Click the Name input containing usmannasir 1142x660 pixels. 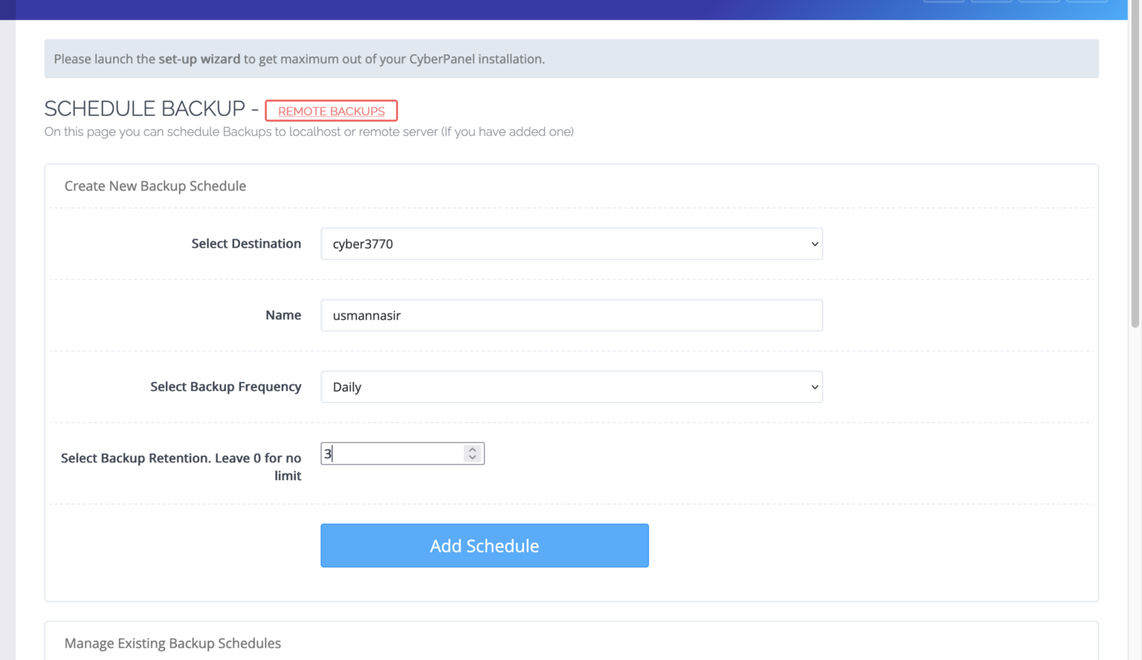pos(571,315)
